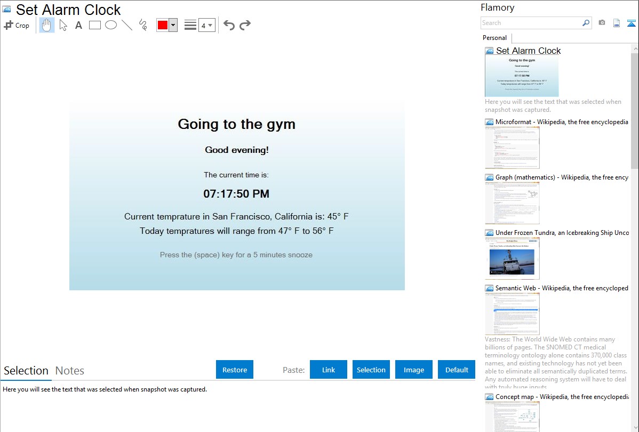Pick the ellipse shape tool

[111, 25]
